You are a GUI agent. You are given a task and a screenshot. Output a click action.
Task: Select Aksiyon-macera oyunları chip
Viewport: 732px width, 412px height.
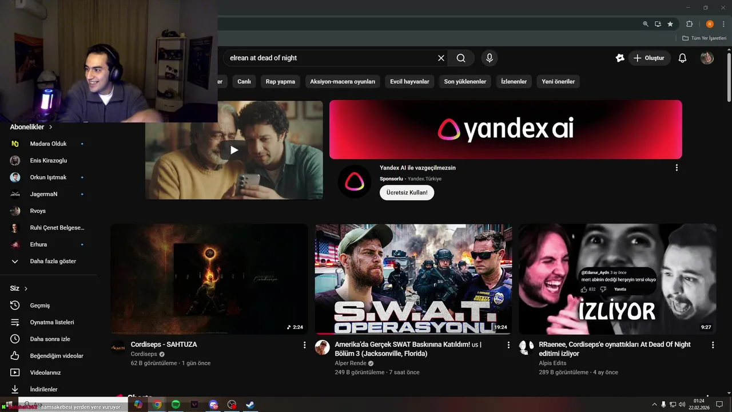[x=343, y=81]
